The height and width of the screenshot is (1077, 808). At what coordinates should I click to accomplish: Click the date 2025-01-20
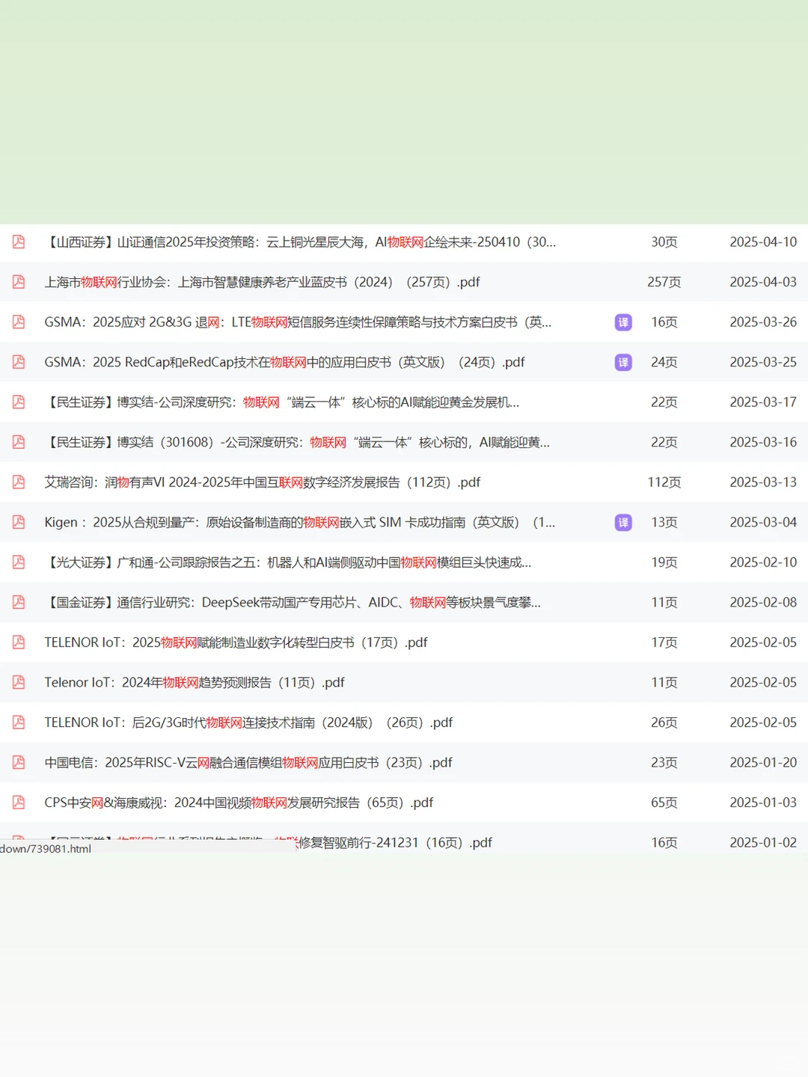tap(763, 762)
